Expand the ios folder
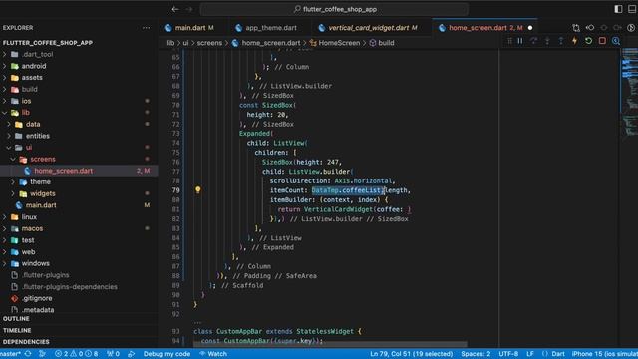 point(26,101)
